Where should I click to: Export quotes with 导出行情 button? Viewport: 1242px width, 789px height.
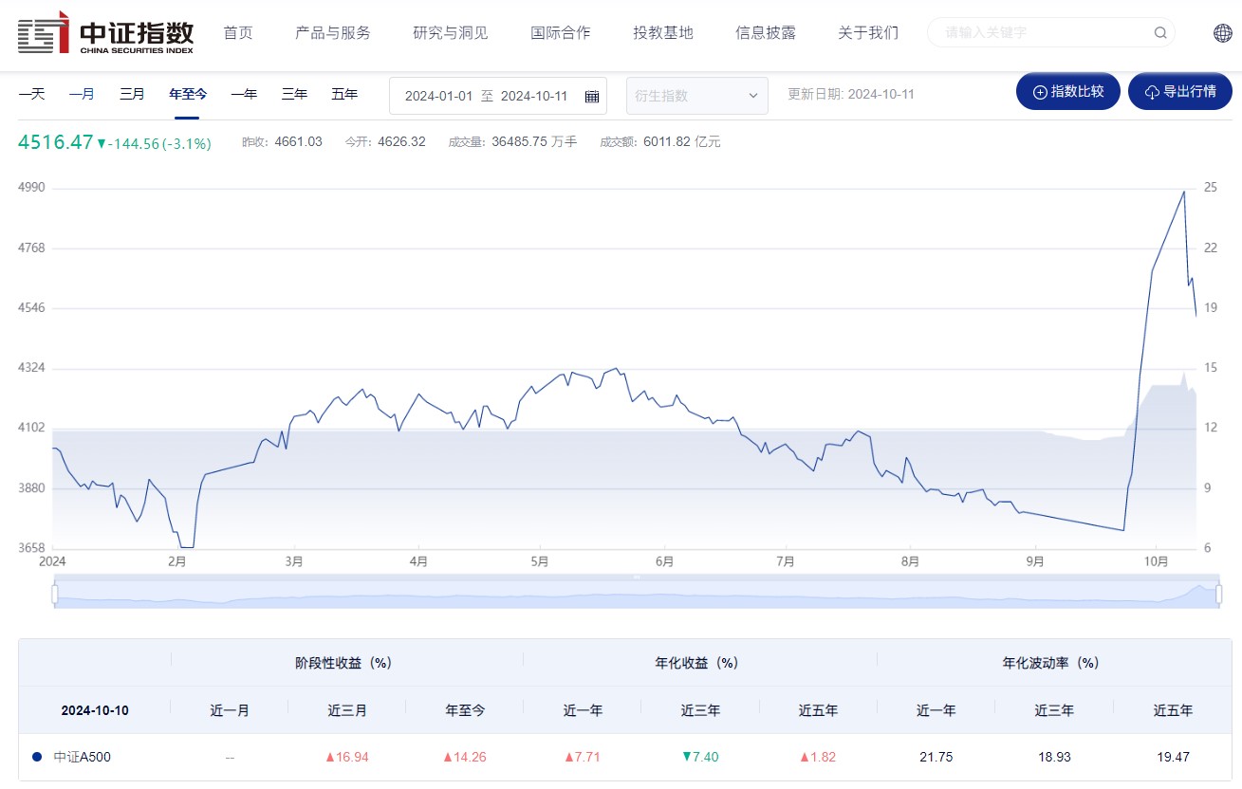click(1179, 92)
